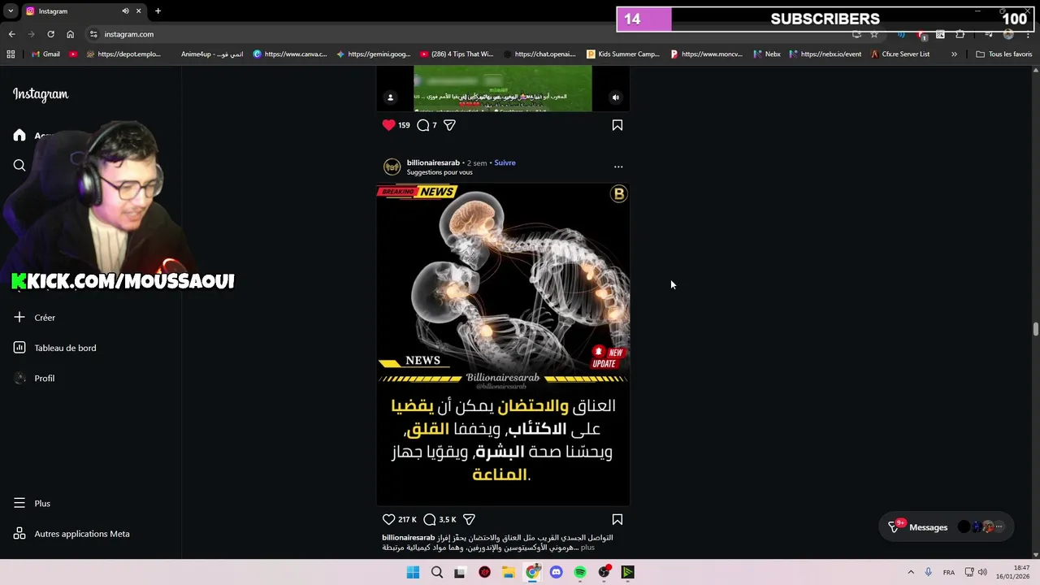This screenshot has width=1040, height=585.
Task: Open the Plus hamburger menu
Action: [x=32, y=503]
